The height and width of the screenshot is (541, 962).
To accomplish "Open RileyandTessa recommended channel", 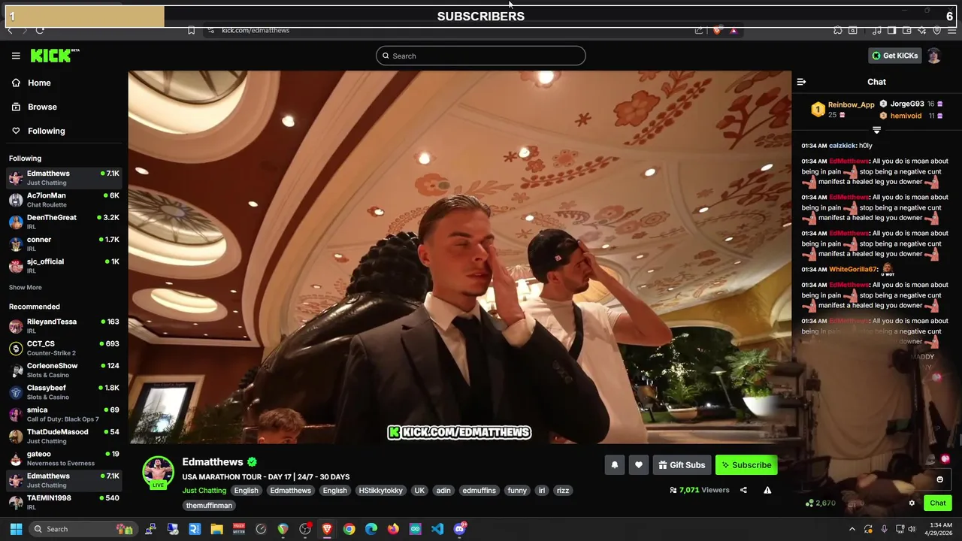I will pos(64,325).
